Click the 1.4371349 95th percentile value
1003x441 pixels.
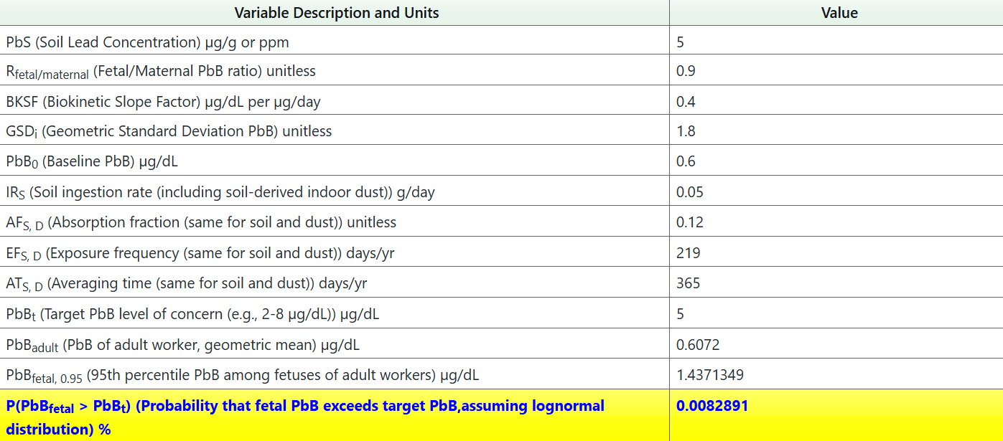point(710,375)
